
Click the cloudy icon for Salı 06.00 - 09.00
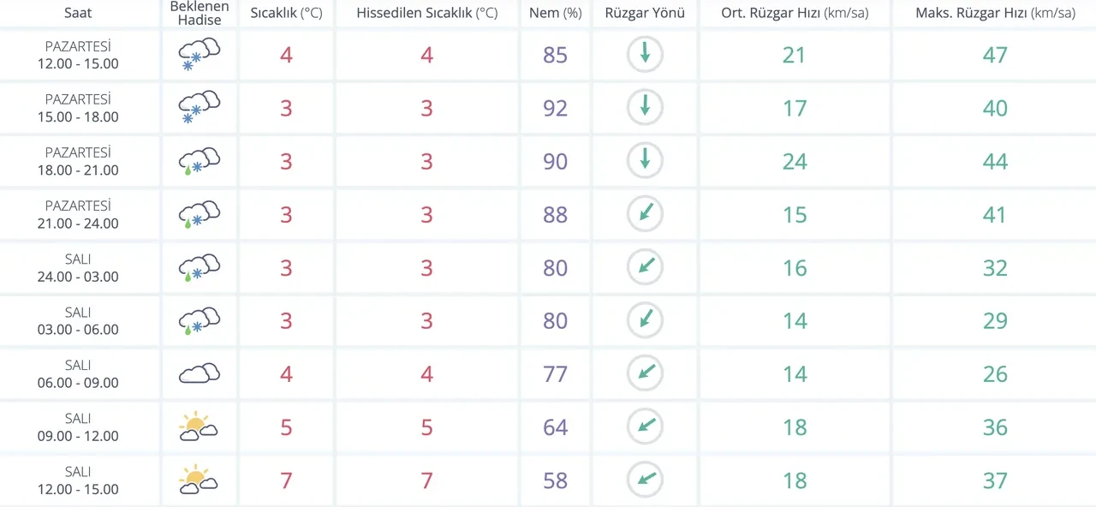click(199, 373)
